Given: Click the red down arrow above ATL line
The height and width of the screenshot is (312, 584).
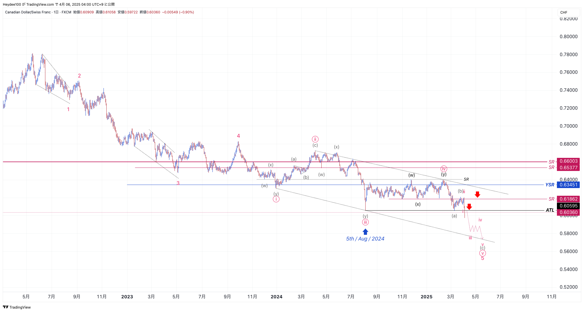Looking at the screenshot, I should tap(469, 207).
